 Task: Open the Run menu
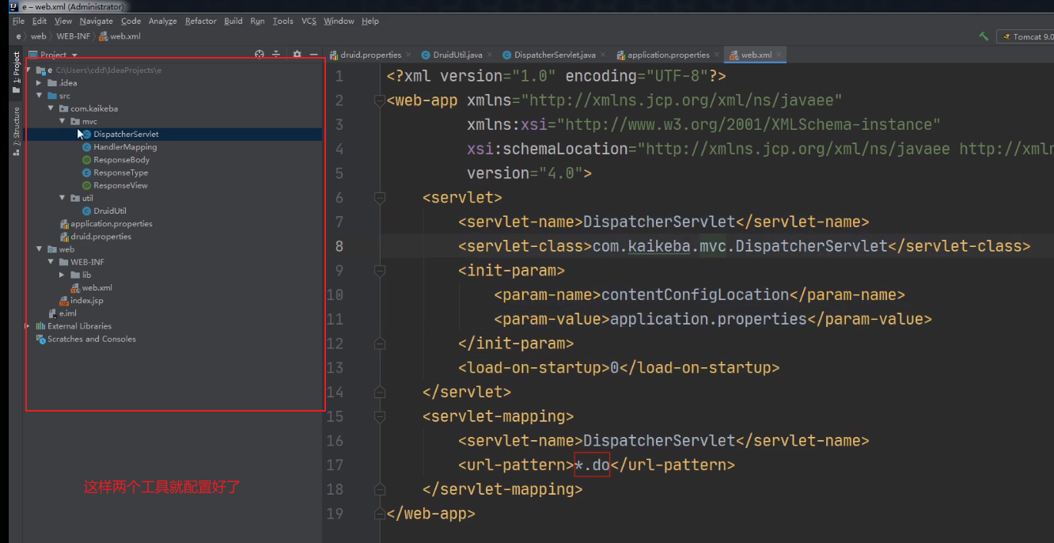point(257,21)
